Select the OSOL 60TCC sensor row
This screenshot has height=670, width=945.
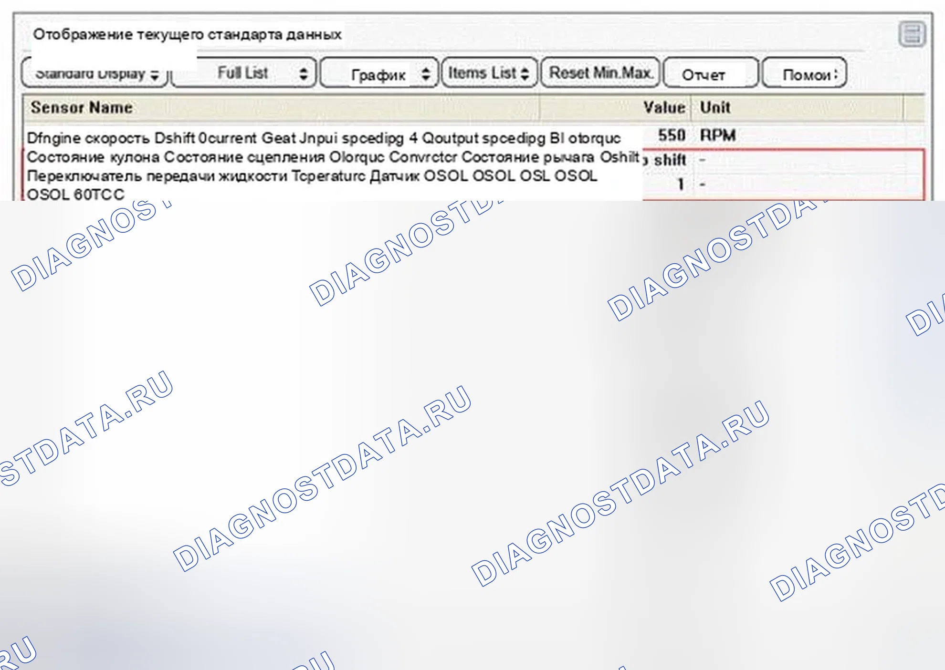(75, 195)
